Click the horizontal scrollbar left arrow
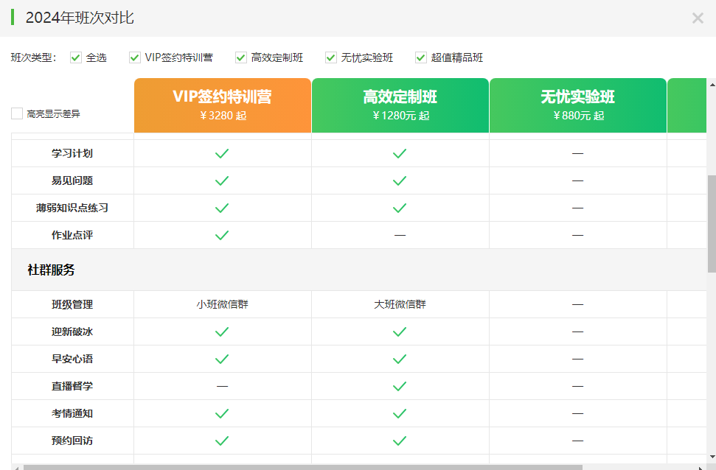 click(16, 466)
